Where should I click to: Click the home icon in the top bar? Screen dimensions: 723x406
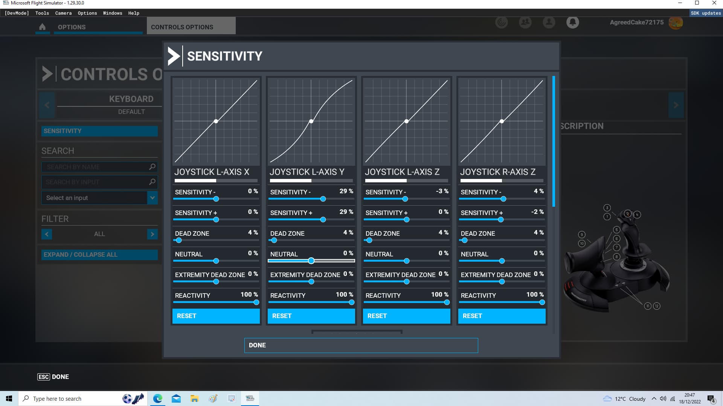coord(42,27)
